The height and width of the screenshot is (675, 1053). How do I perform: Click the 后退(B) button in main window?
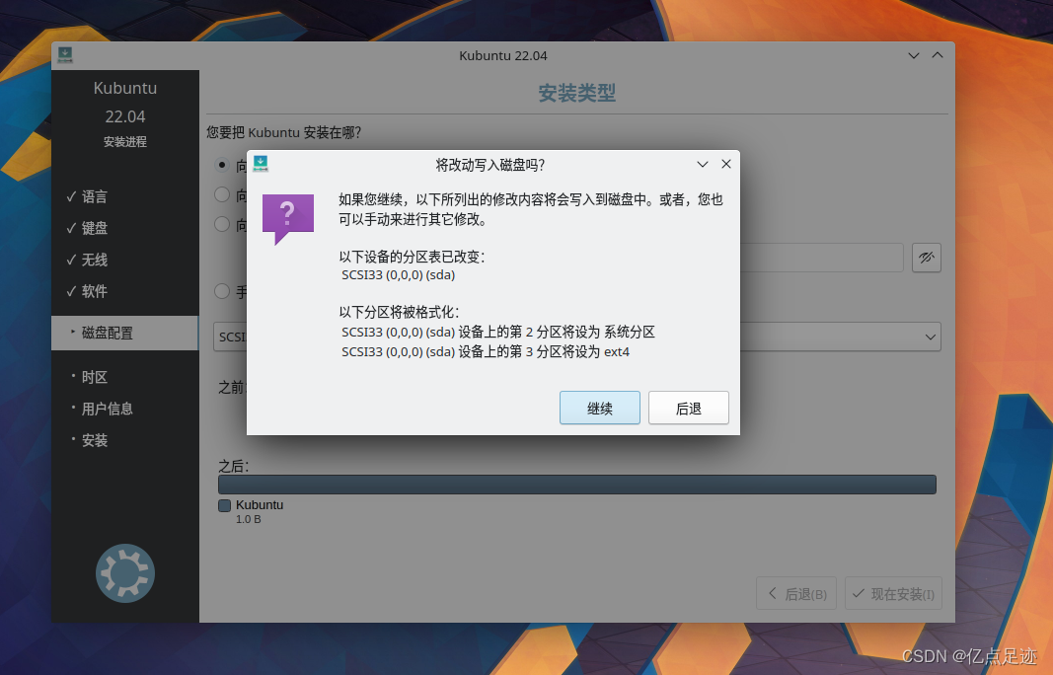click(x=795, y=593)
